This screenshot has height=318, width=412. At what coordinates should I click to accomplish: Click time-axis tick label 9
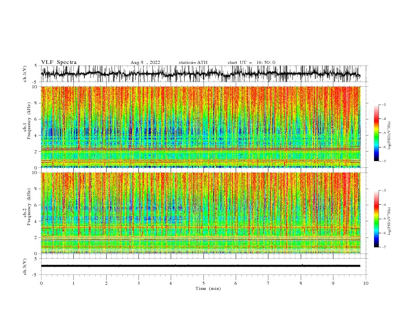coord(333,283)
